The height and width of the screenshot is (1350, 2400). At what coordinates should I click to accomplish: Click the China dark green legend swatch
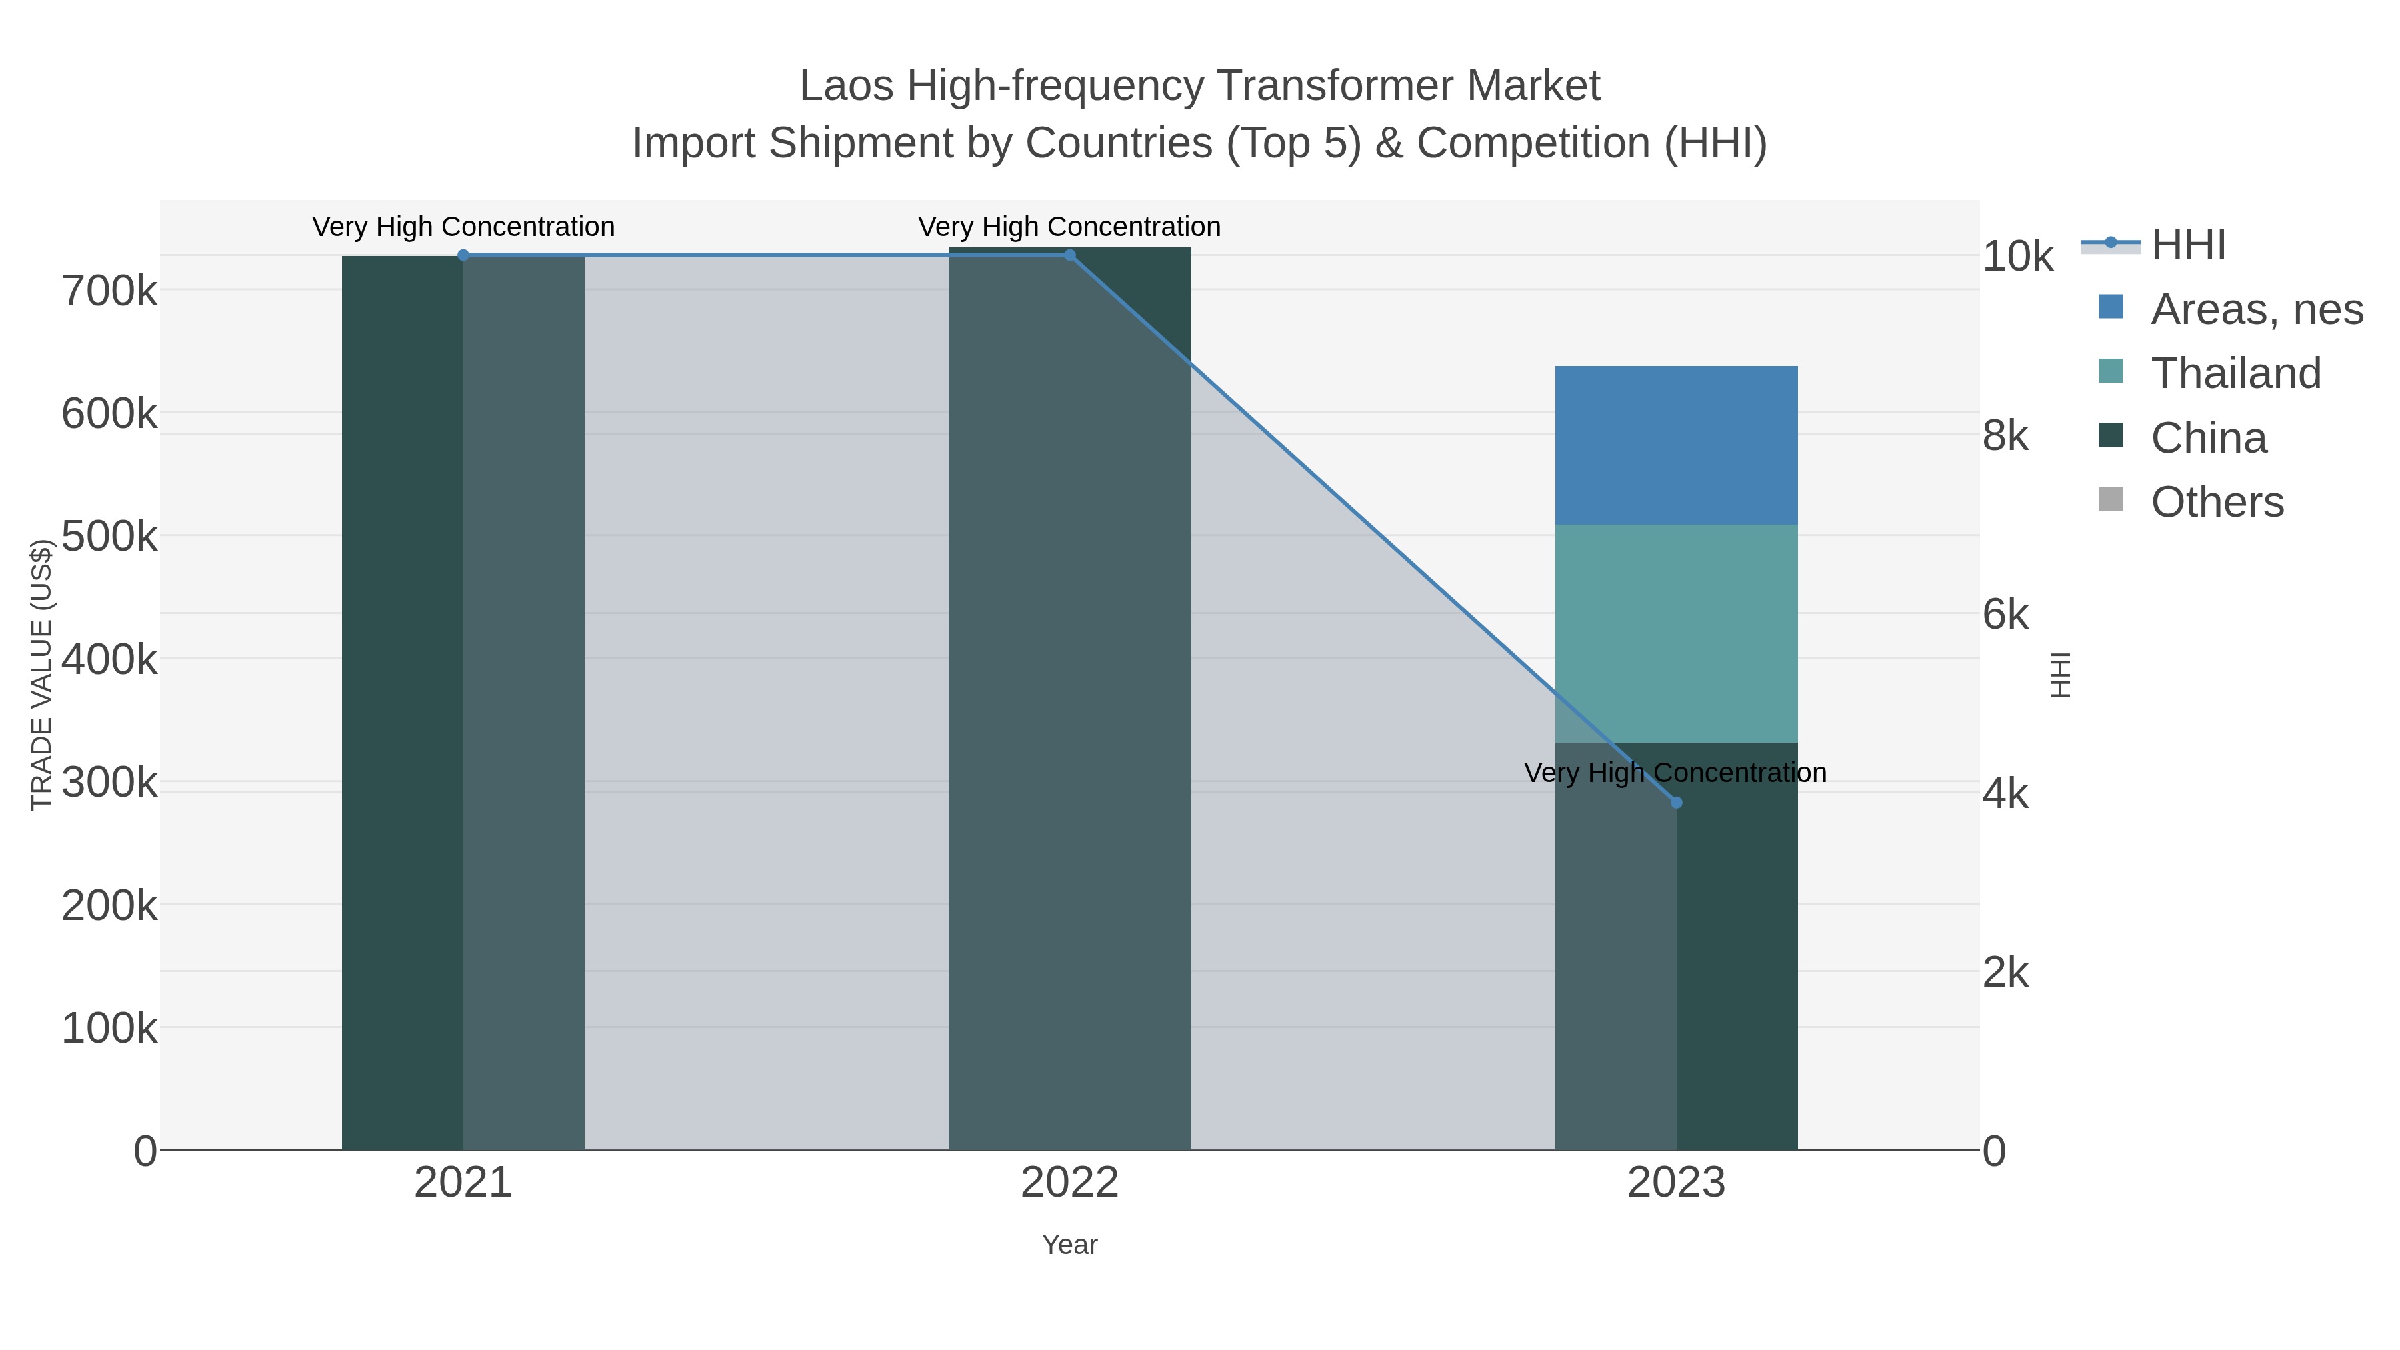click(2110, 435)
